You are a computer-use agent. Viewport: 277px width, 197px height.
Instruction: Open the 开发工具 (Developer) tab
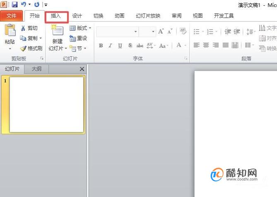(x=224, y=16)
